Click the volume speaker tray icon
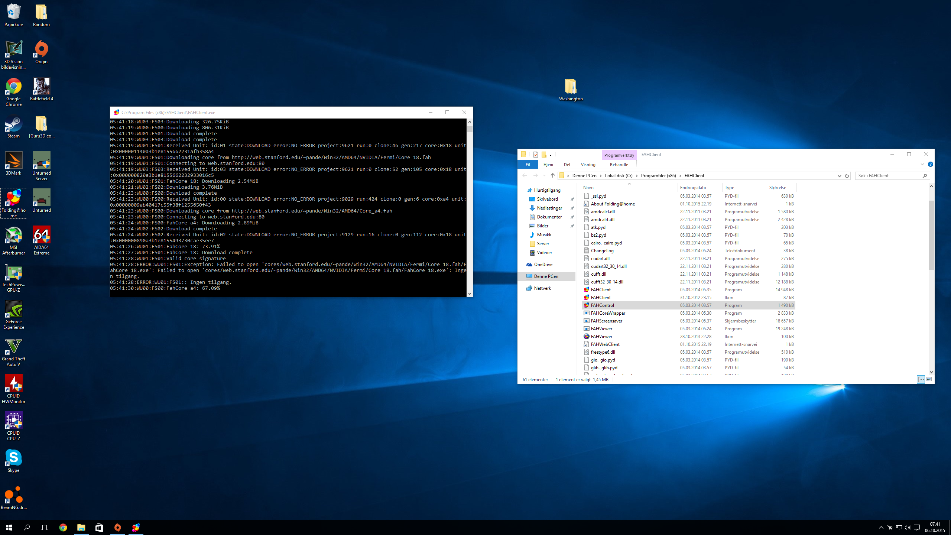This screenshot has width=951, height=535. click(908, 528)
